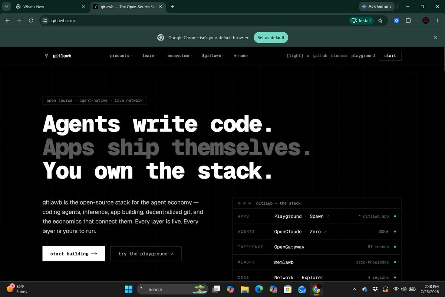Open the volume speaker tray icon
The width and height of the screenshot is (445, 297).
(x=403, y=289)
